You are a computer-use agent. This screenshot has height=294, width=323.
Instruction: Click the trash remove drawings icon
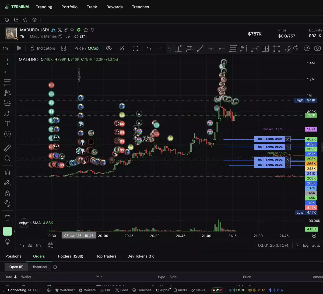(8, 217)
